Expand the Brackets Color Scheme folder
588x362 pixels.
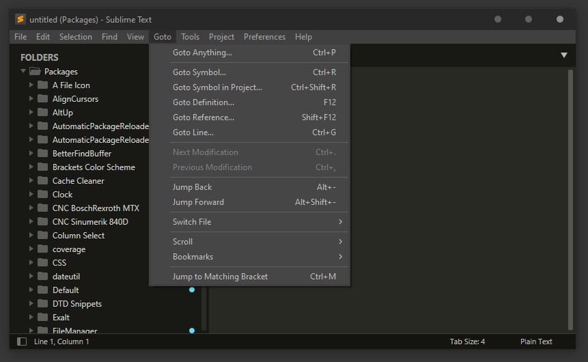(x=31, y=167)
